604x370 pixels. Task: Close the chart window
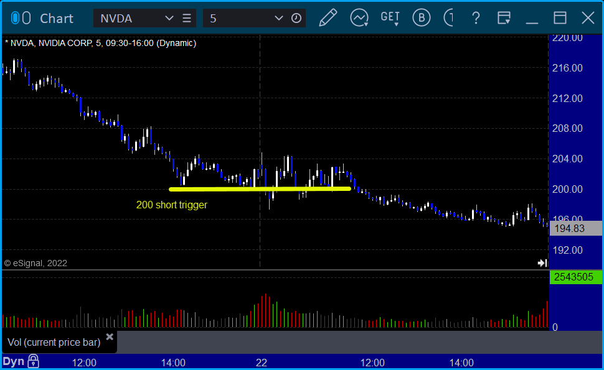pos(588,18)
